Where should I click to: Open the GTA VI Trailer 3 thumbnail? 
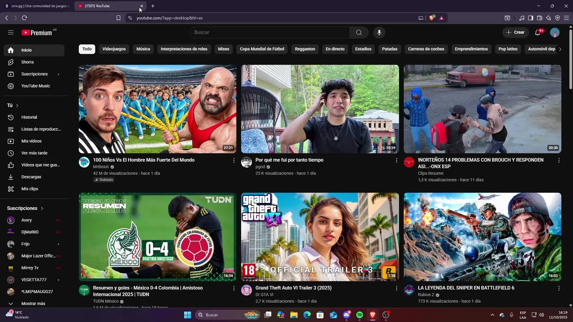coord(320,237)
